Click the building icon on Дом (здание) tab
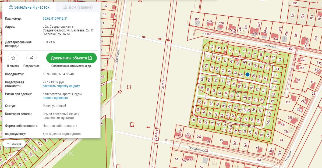322x168 pixels. tap(65, 7)
